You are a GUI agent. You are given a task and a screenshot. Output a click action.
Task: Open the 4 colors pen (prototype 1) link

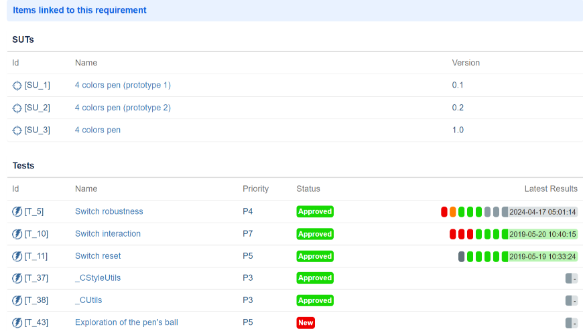click(x=123, y=85)
